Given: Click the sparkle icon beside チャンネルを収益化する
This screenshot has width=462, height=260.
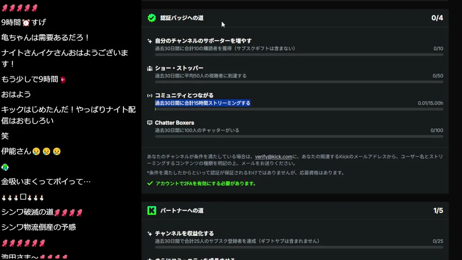Looking at the screenshot, I should click(x=150, y=234).
